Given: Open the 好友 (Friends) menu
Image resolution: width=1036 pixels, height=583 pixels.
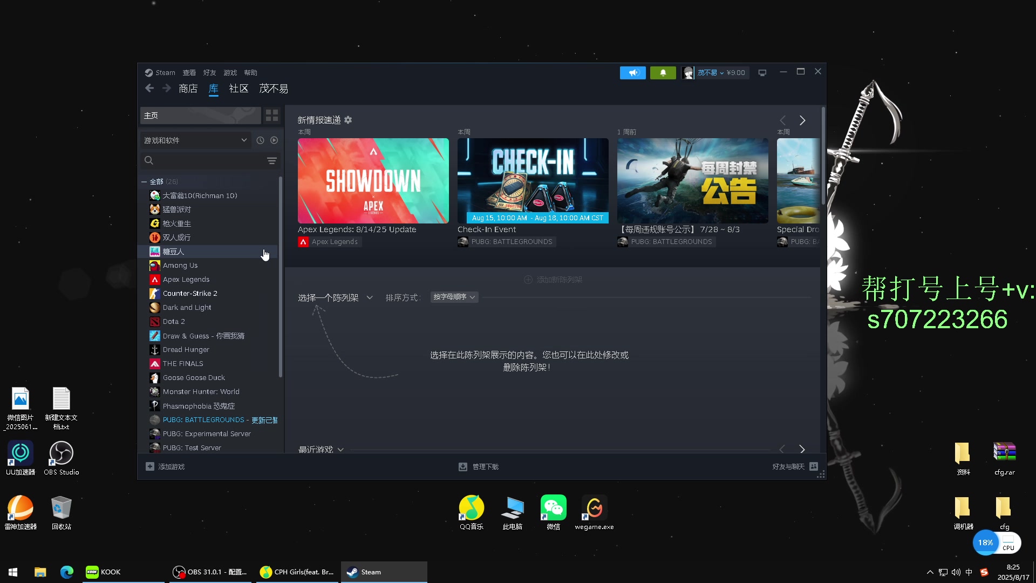Looking at the screenshot, I should tap(209, 73).
